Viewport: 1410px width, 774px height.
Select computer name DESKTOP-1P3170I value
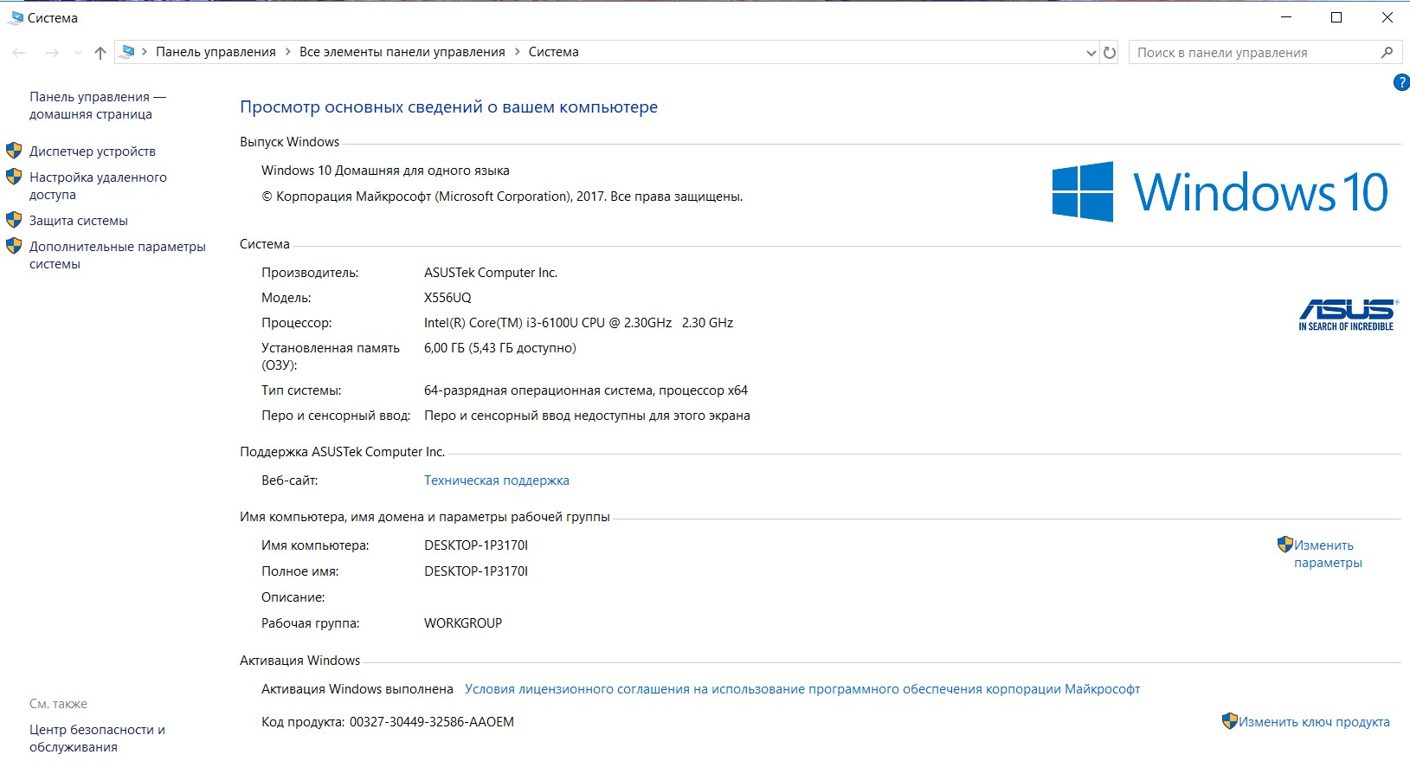[476, 545]
